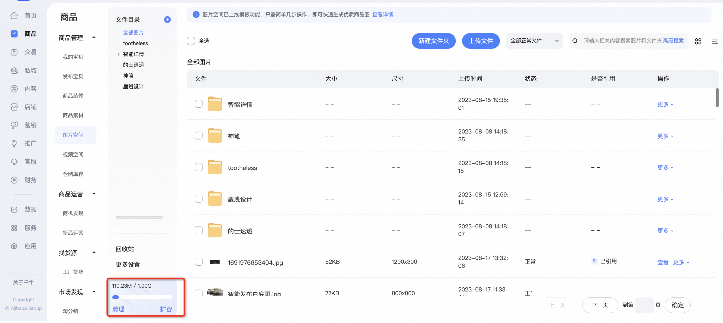This screenshot has height=323, width=723.
Task: Open the 客服 customer service headset icon
Action: click(x=14, y=162)
